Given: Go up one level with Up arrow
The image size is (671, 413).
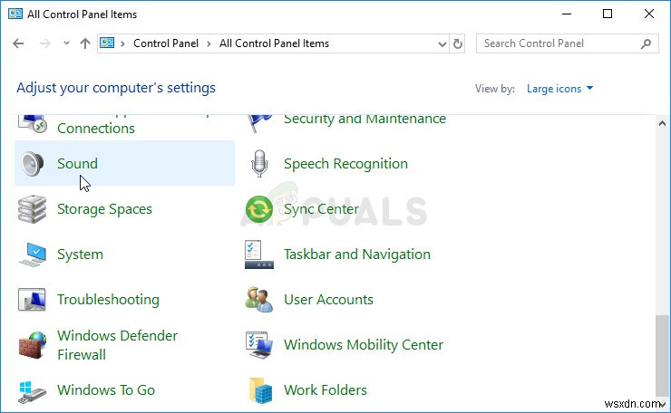Looking at the screenshot, I should click(x=85, y=43).
